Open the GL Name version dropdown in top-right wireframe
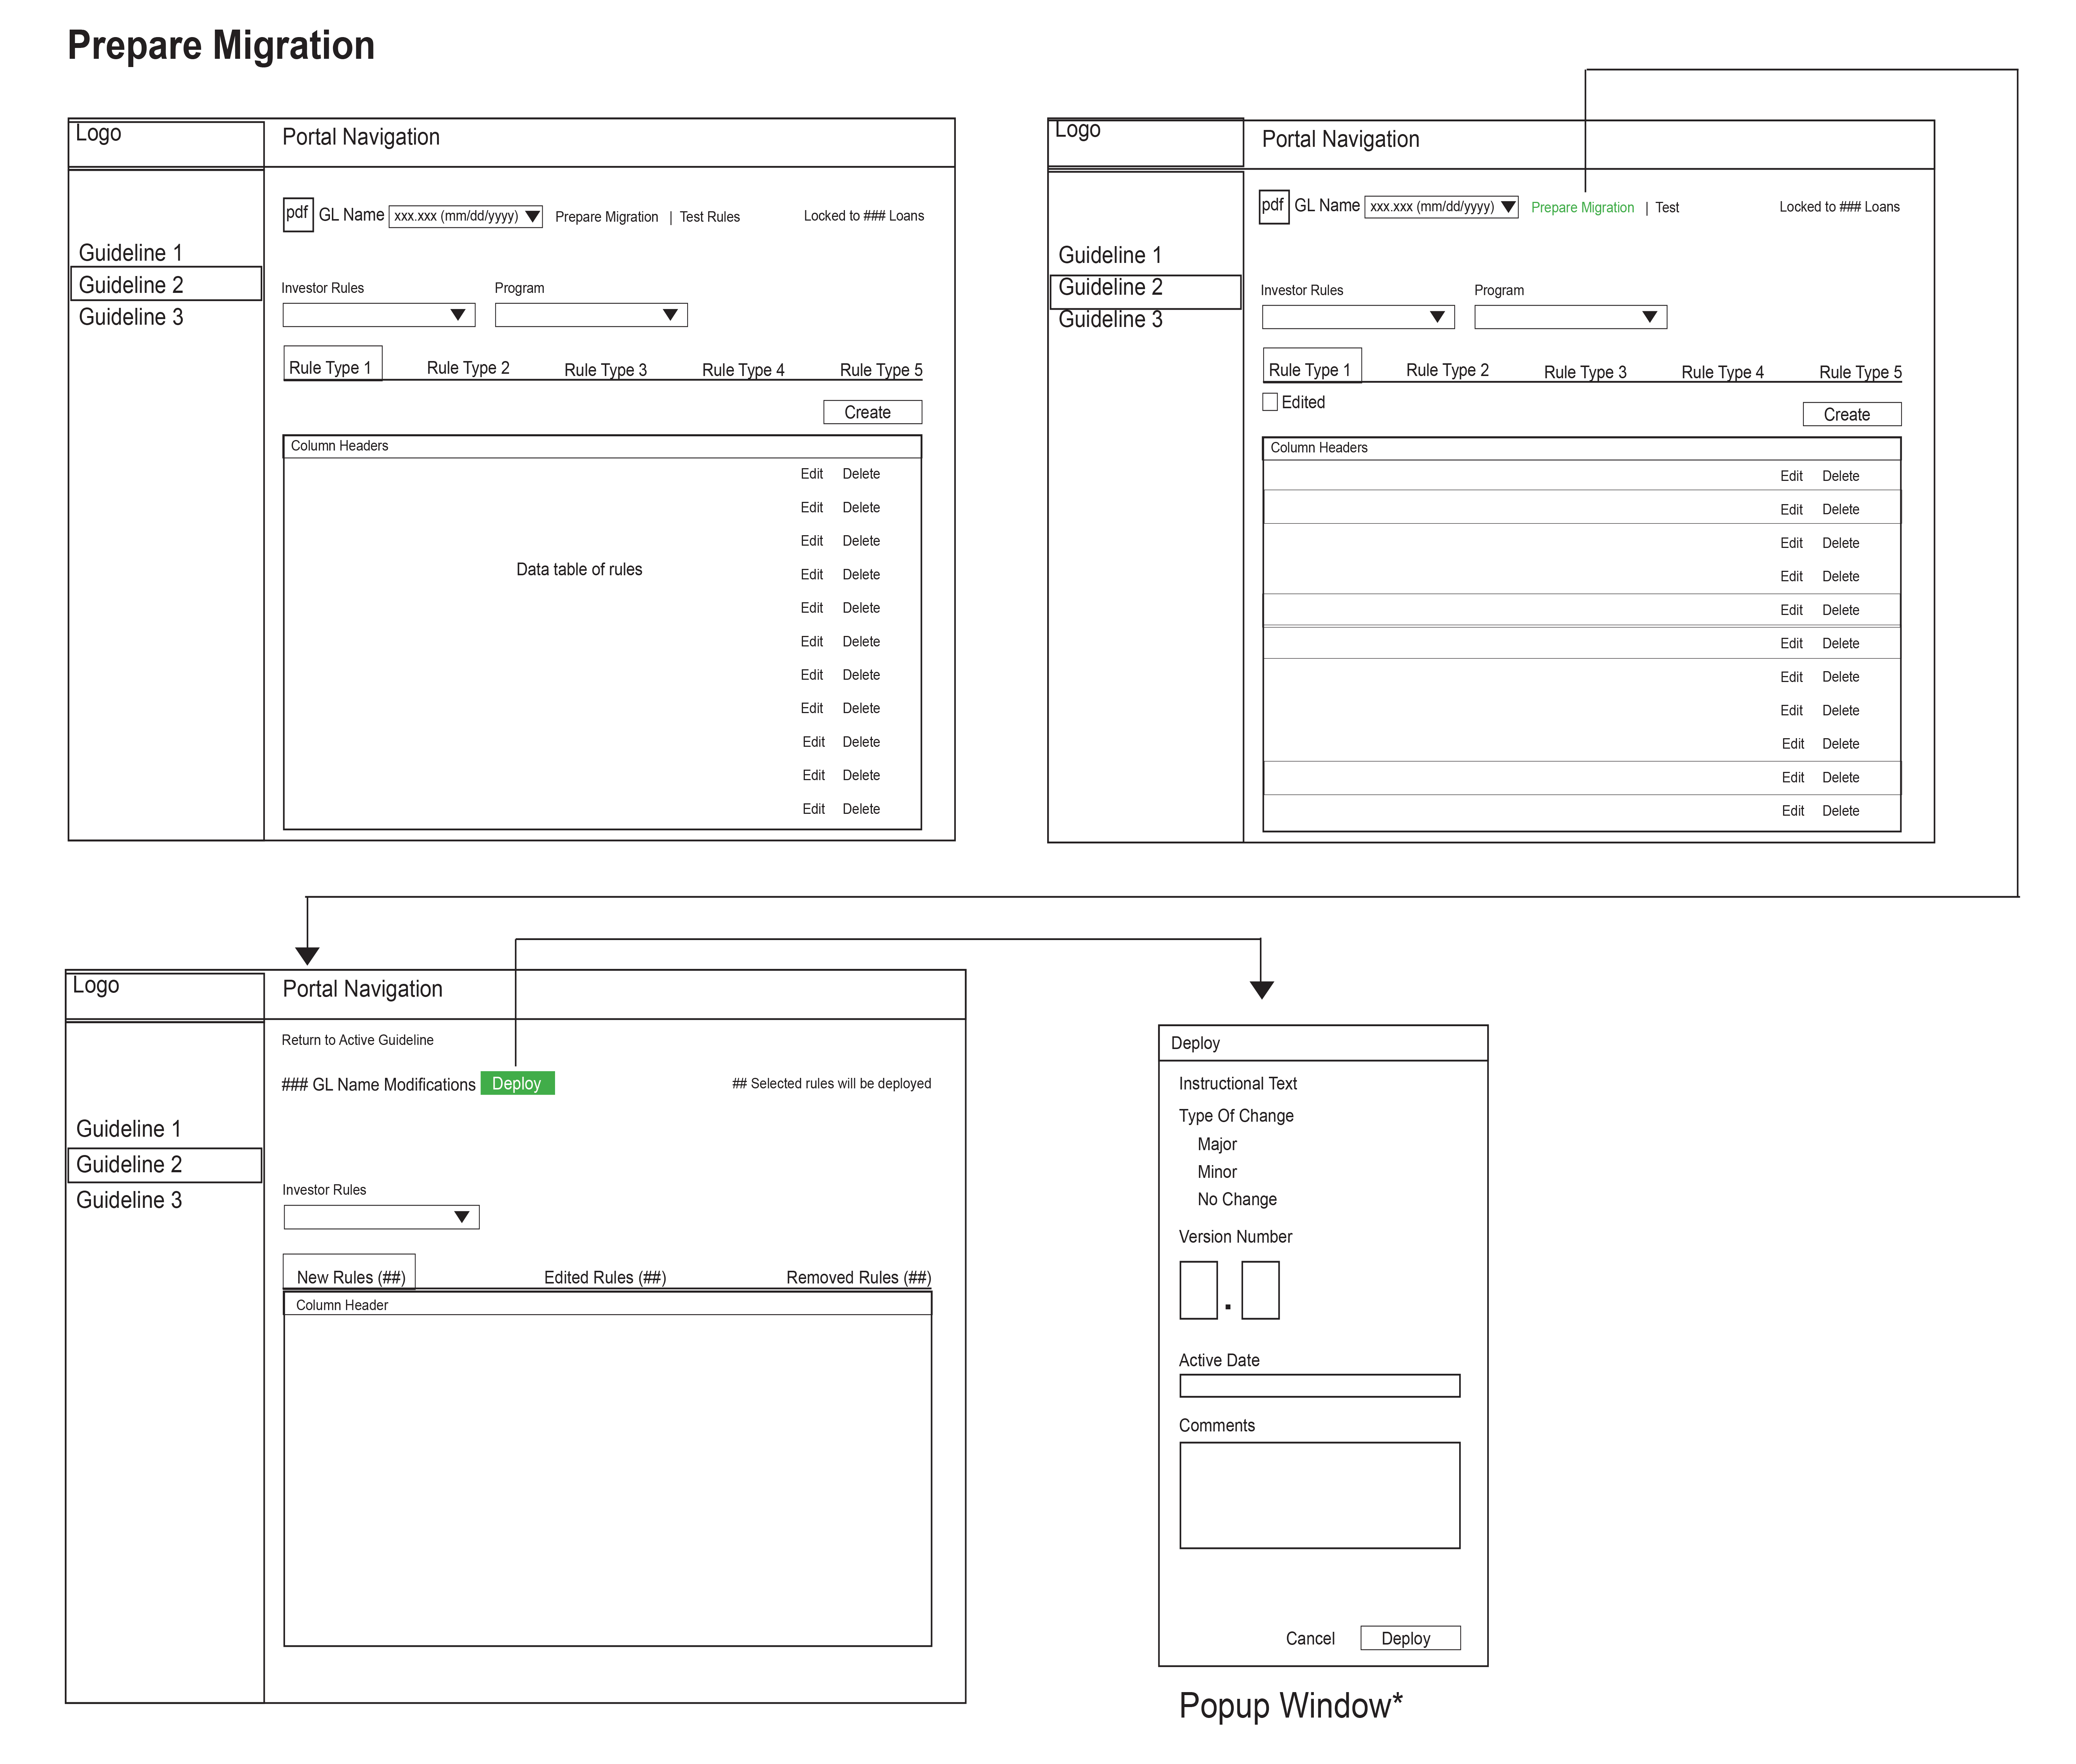2076x1764 pixels. coord(1442,207)
